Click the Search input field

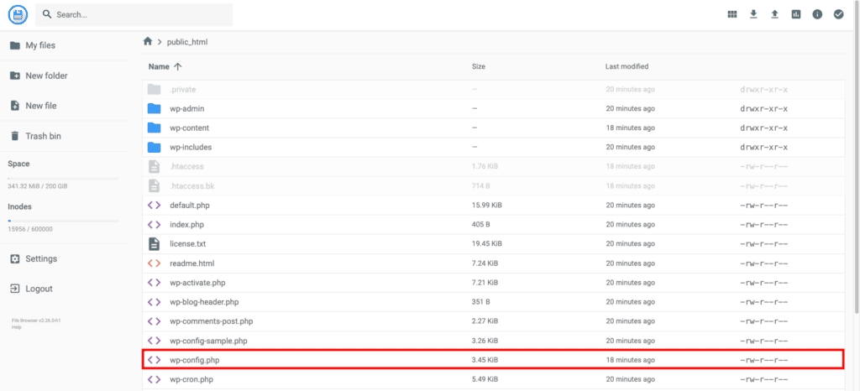134,15
